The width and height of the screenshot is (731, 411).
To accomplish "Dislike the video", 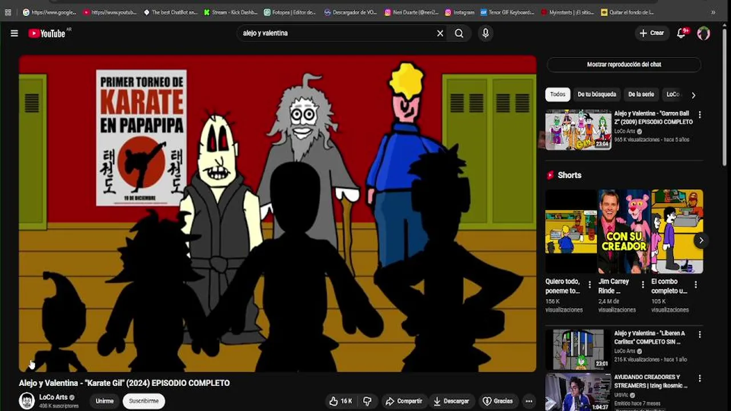I will point(367,401).
